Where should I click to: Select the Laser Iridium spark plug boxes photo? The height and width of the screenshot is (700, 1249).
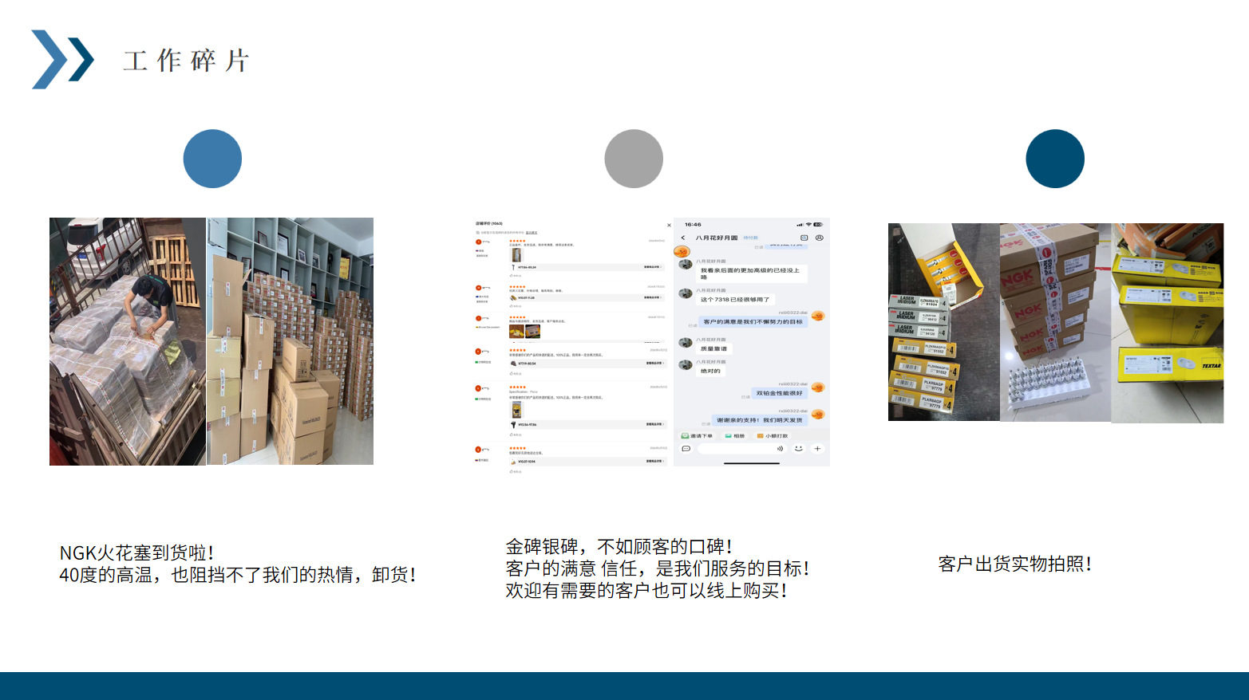pyautogui.click(x=944, y=322)
